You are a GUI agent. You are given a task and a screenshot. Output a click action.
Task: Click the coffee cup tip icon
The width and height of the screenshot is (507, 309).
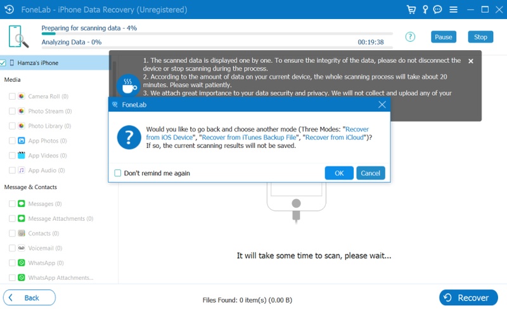coord(129,86)
